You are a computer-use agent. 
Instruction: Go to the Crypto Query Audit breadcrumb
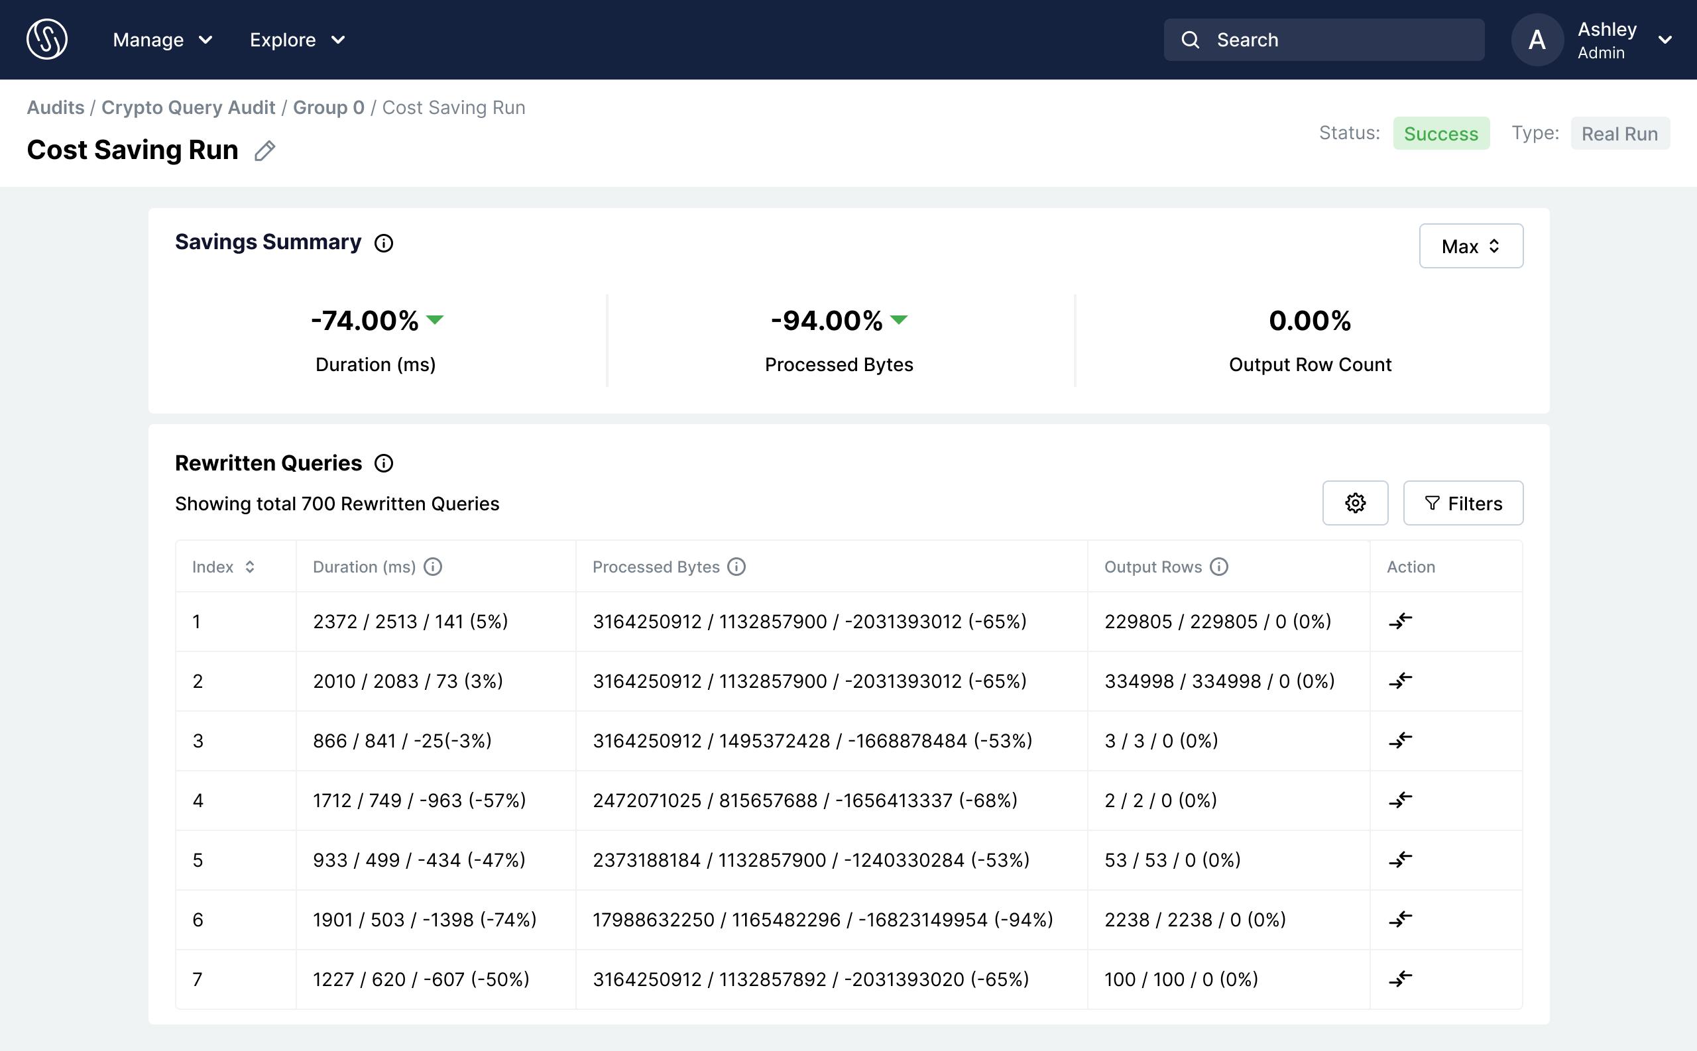coord(188,108)
